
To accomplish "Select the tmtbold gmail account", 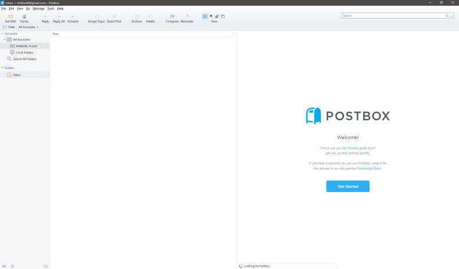I will click(26, 46).
